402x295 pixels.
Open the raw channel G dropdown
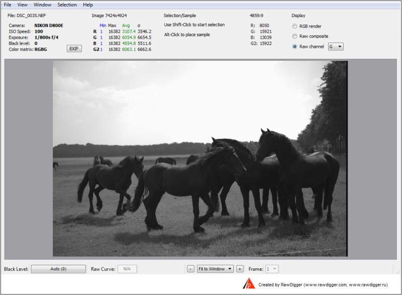click(x=336, y=47)
